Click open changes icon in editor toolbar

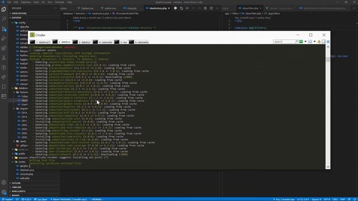click(181, 8)
